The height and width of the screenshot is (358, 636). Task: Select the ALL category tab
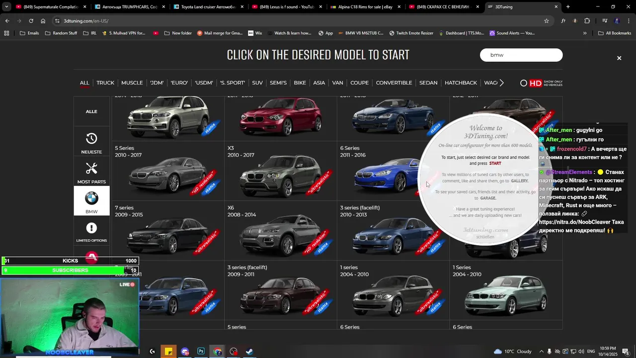click(84, 83)
